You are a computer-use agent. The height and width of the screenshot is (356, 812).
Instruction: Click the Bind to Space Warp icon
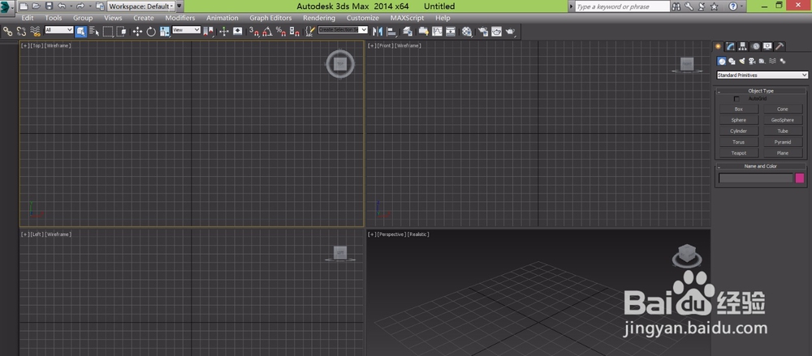point(35,32)
